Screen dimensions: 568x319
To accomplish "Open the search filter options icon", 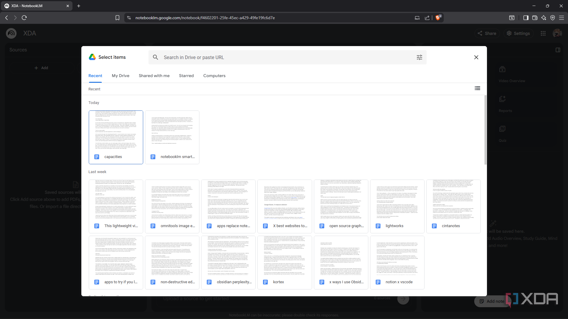I will click(x=419, y=57).
